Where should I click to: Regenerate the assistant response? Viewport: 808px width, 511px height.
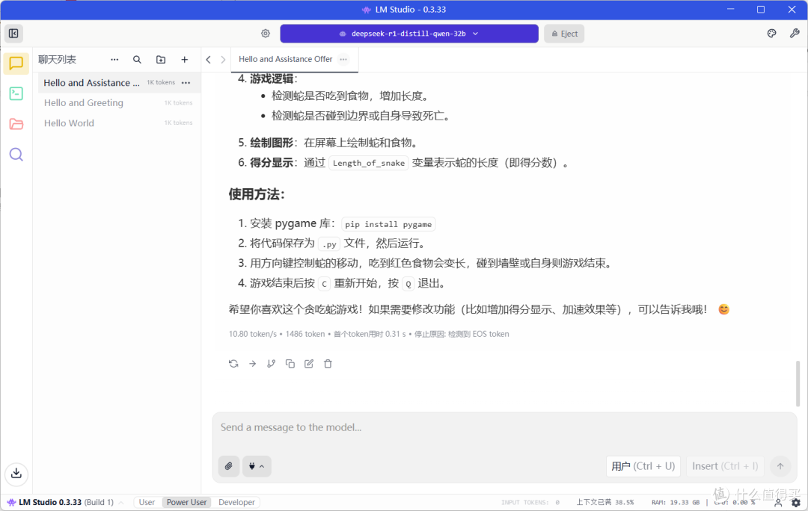click(x=233, y=364)
